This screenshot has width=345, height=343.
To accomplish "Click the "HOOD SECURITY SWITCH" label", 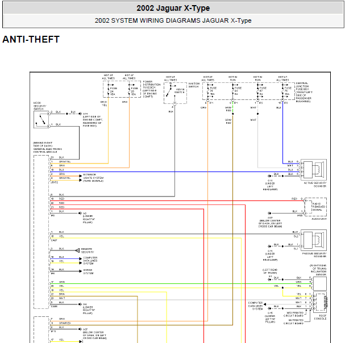I will tap(40, 106).
